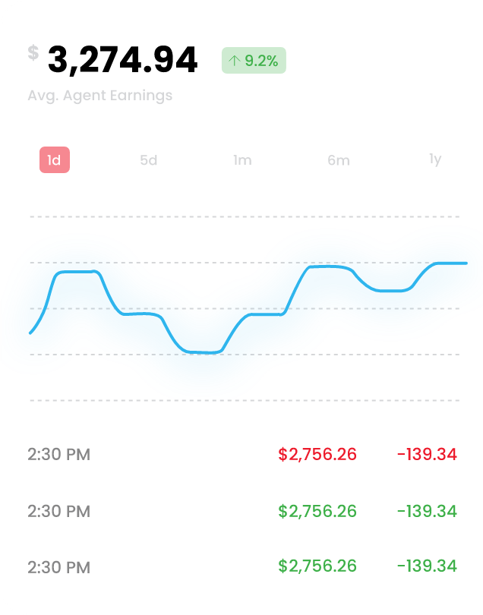Click the 9.2% growth badge
Image resolution: width=483 pixels, height=615 pixels.
254,61
